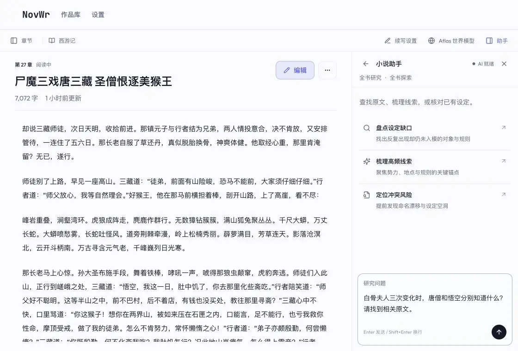518x351 pixels.
Task: Click the 7,072 字 word count
Action: tap(26, 98)
